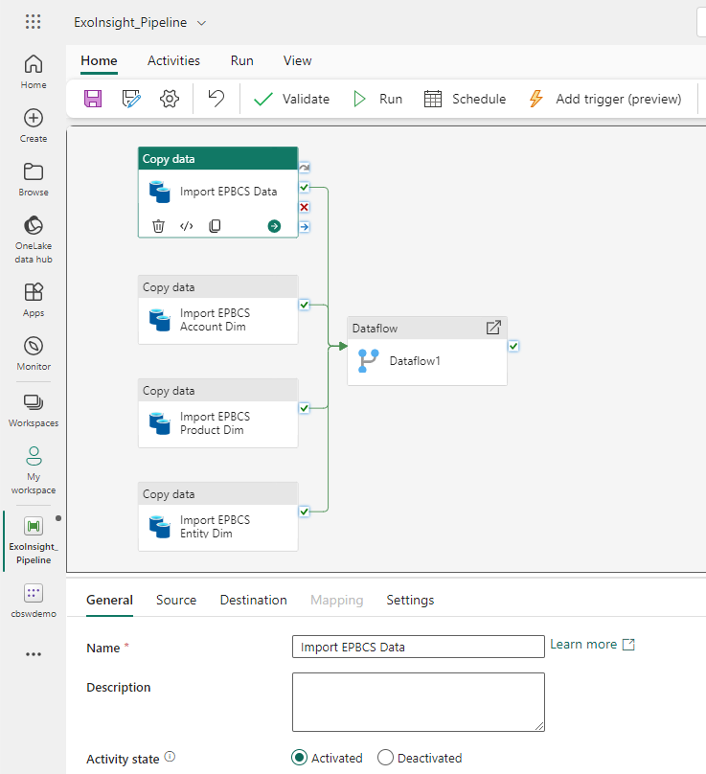Expand more options ellipsis in sidebar

(34, 654)
